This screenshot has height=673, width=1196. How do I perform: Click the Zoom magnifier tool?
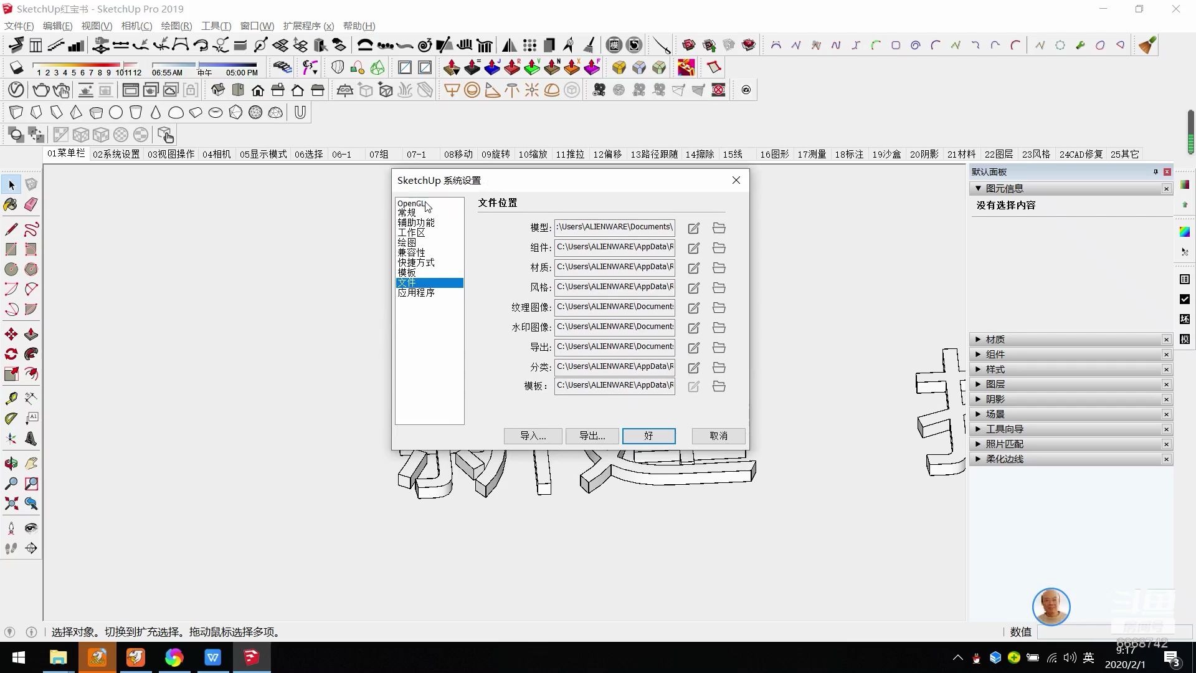(x=11, y=484)
